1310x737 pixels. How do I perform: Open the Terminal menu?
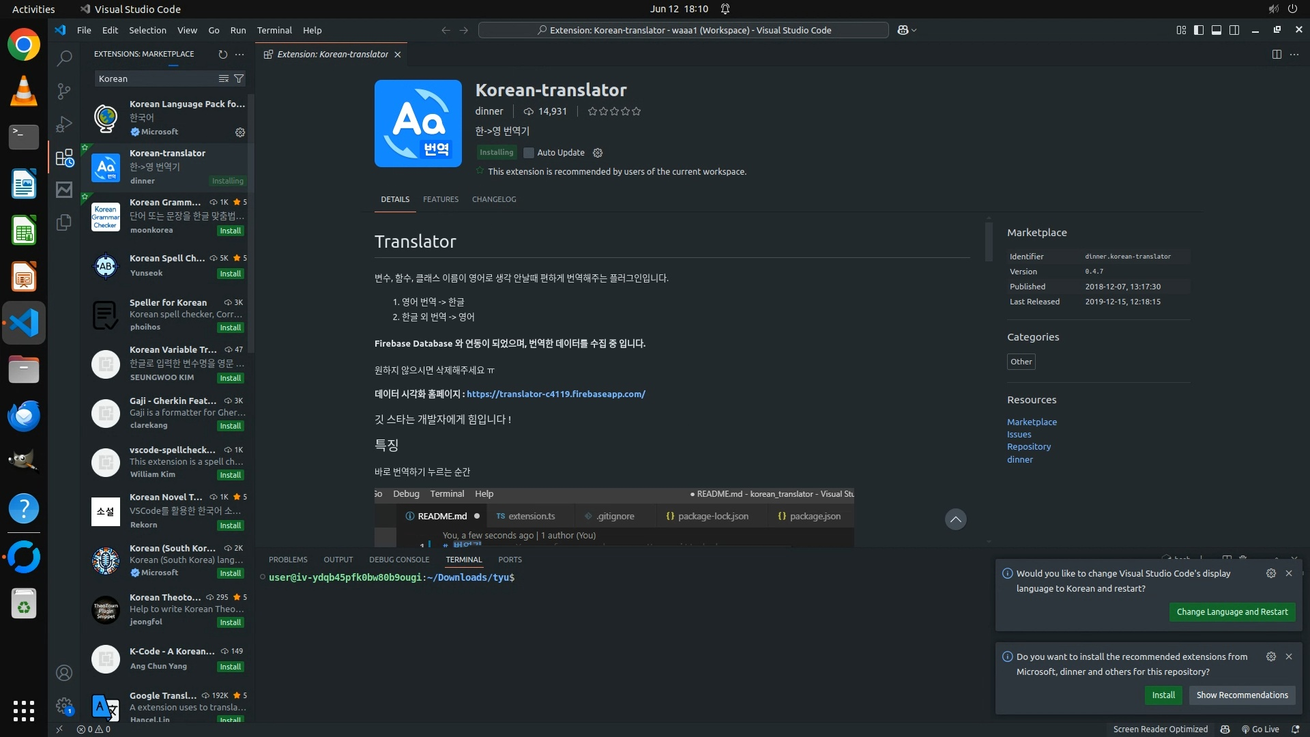pyautogui.click(x=274, y=30)
